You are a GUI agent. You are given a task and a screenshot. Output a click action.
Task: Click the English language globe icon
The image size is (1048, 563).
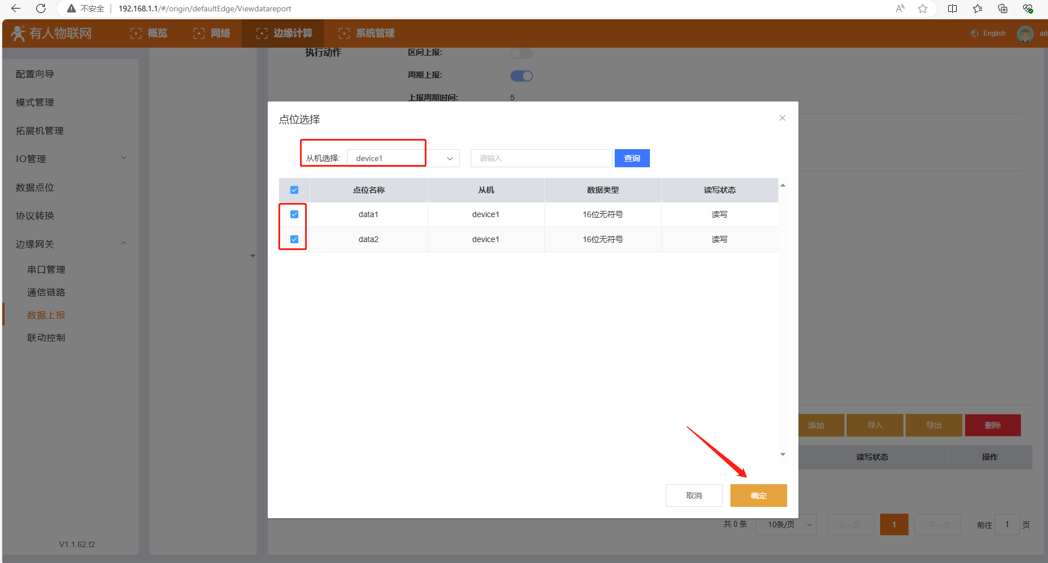coord(975,34)
